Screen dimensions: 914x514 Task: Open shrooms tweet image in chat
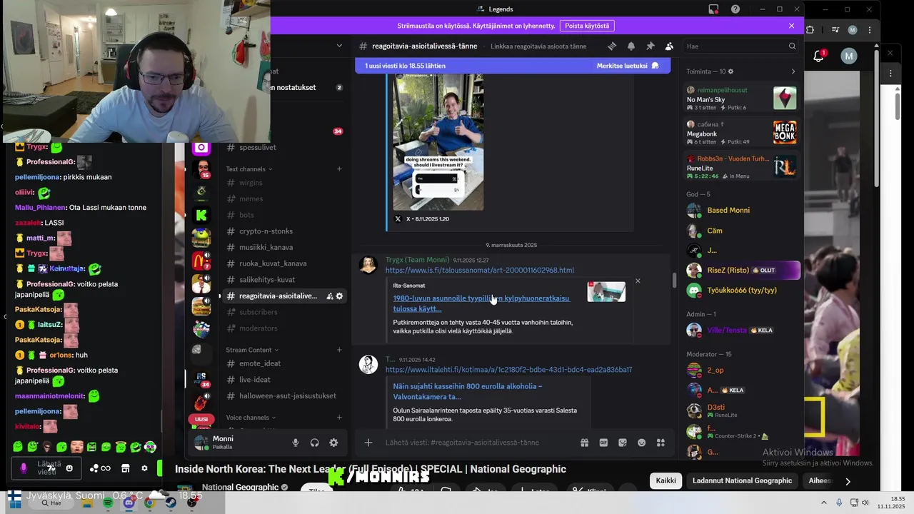tap(438, 142)
